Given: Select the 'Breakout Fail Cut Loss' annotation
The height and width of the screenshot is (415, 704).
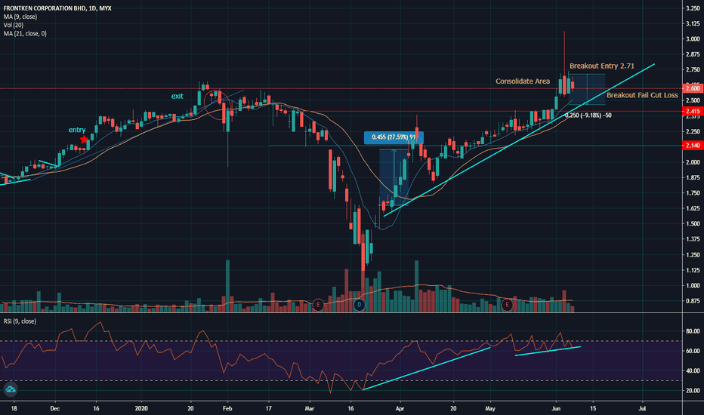Looking at the screenshot, I should click(x=642, y=95).
